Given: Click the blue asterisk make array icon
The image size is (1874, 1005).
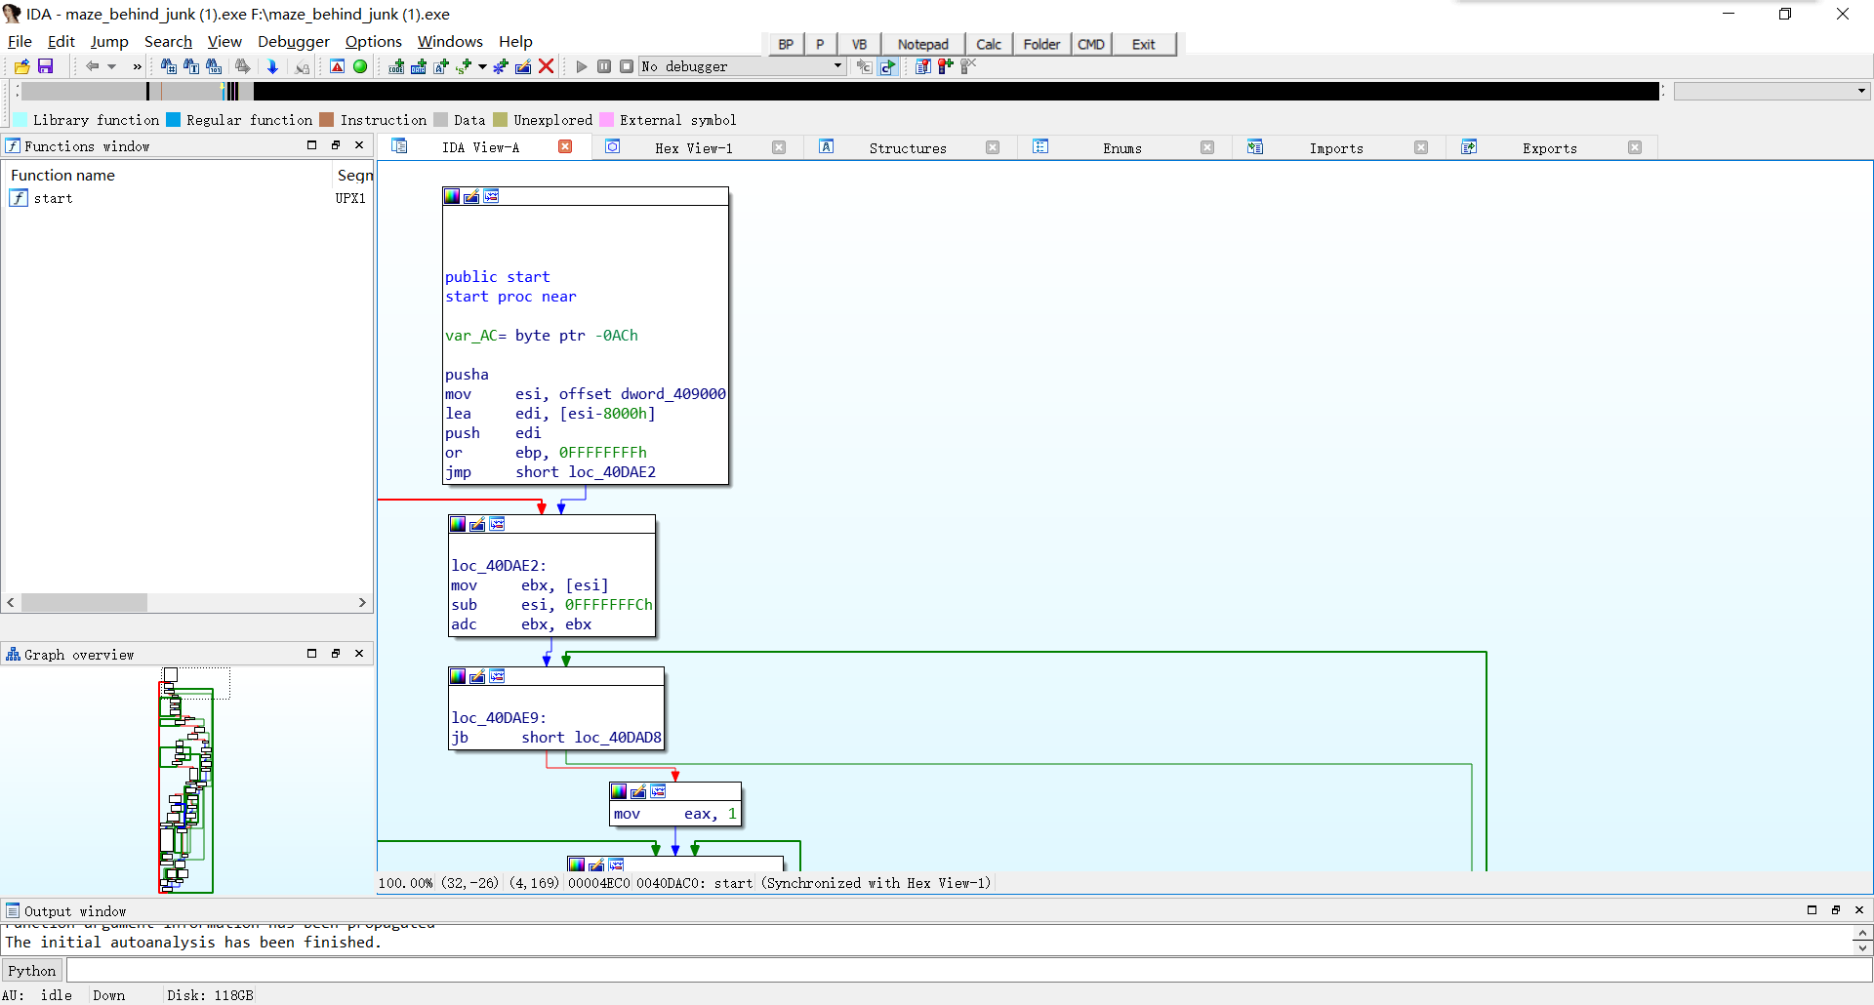Looking at the screenshot, I should pos(501,66).
